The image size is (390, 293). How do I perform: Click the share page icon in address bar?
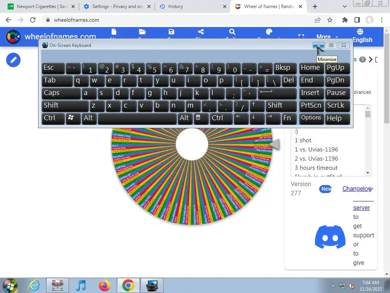(x=318, y=20)
